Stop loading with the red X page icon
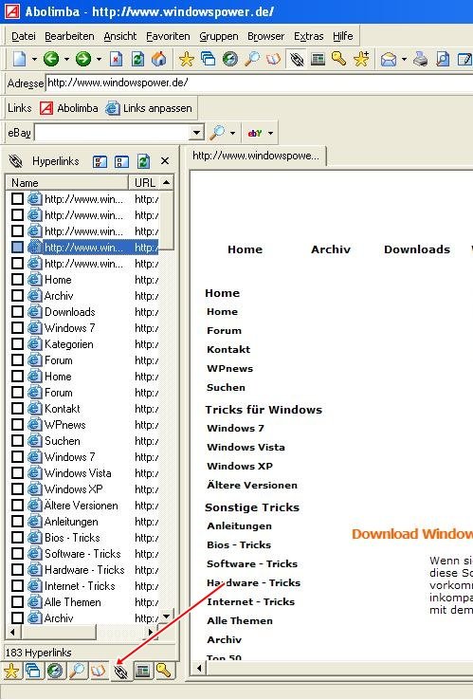473x700 pixels. [x=116, y=59]
